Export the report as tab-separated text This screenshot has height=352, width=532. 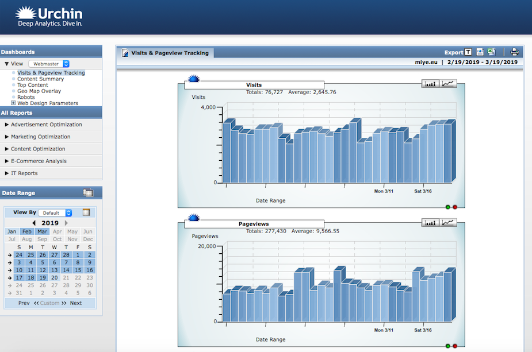coord(468,52)
